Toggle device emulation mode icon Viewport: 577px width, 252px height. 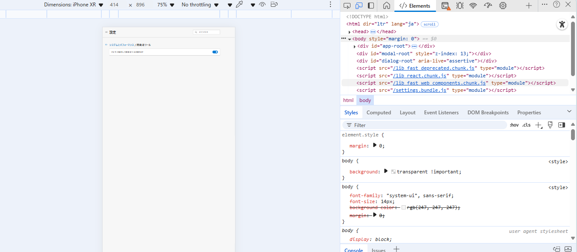click(x=359, y=6)
